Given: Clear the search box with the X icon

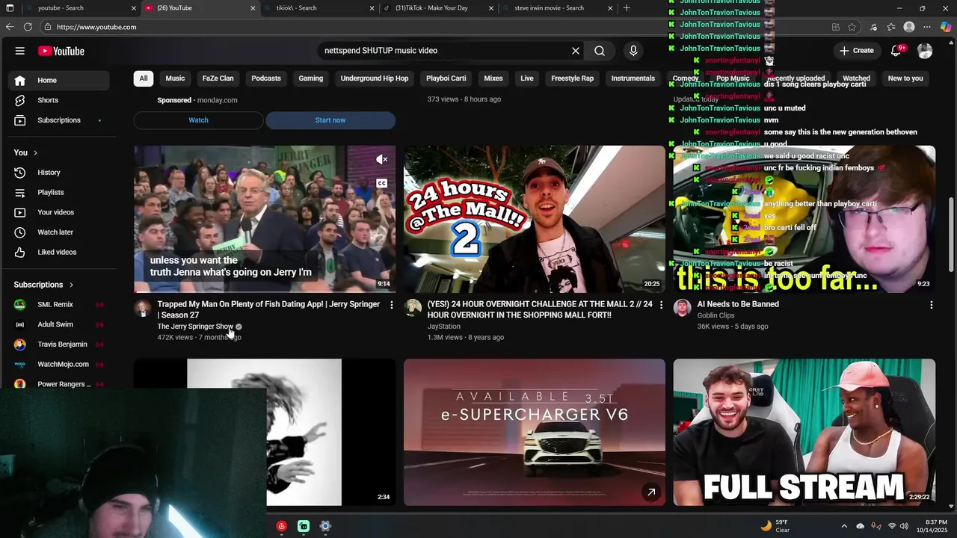Looking at the screenshot, I should 576,51.
